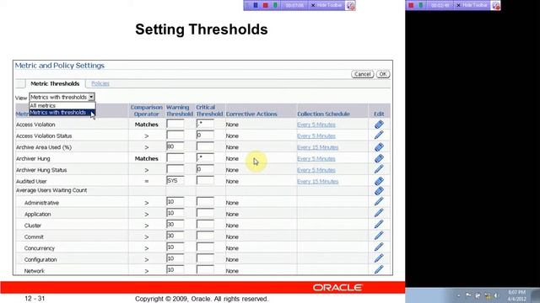Hide Toolbar on left recording bar
The width and height of the screenshot is (540, 303).
tap(327, 5)
